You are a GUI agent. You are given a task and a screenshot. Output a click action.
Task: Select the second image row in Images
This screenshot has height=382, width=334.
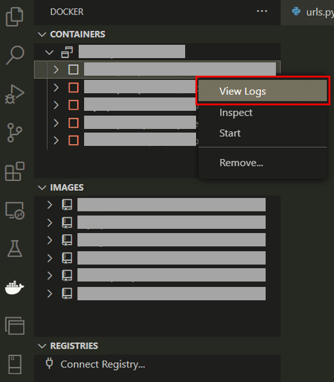point(157,222)
